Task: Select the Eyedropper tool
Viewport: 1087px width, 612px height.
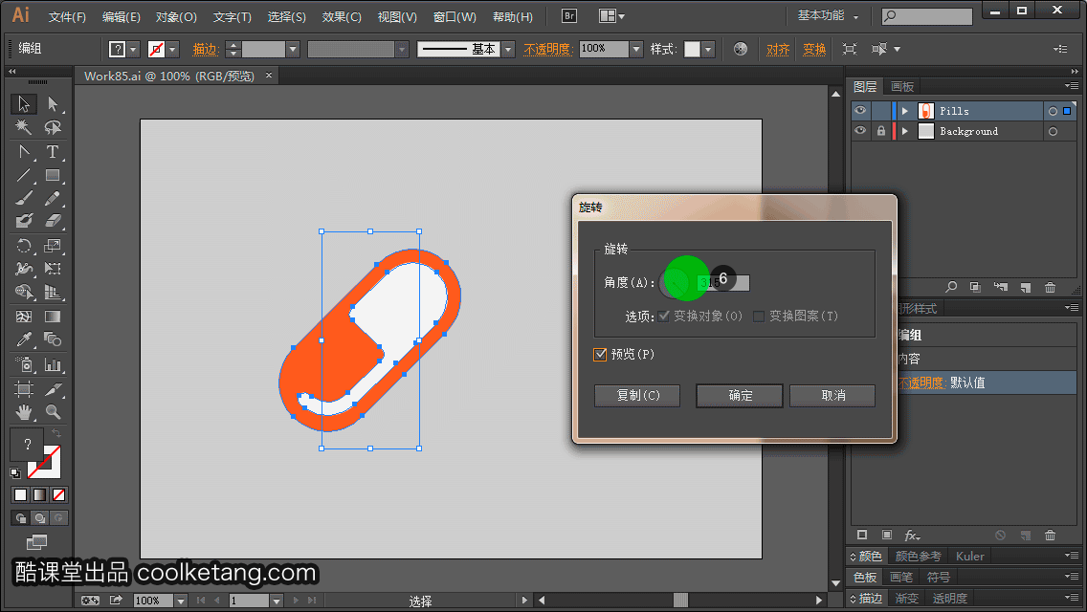Action: [x=24, y=339]
